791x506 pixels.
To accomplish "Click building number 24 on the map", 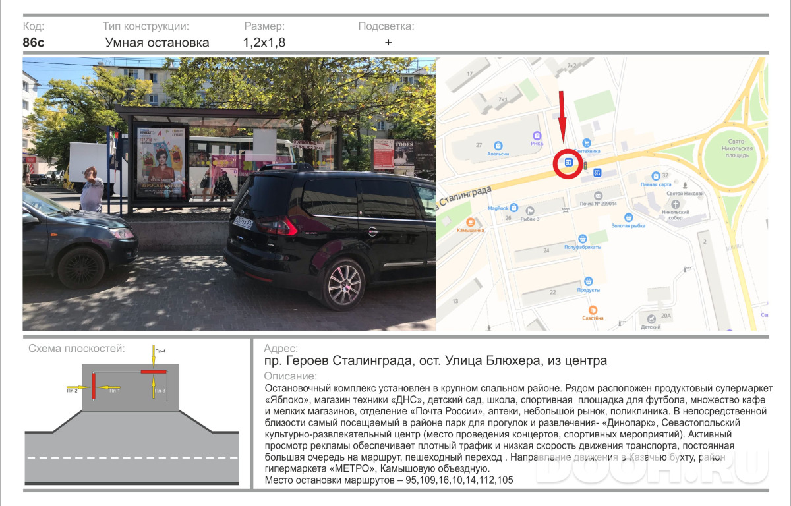I will [546, 250].
